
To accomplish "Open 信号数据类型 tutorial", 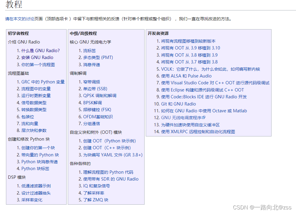I will [x=34, y=103].
